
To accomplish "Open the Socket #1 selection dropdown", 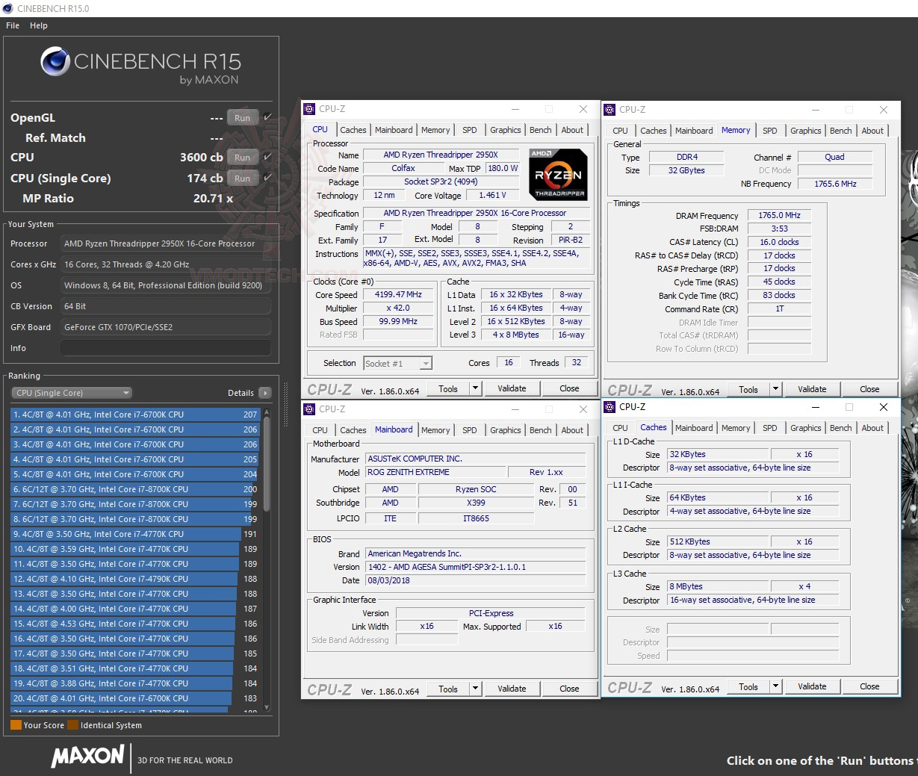I will click(x=397, y=364).
